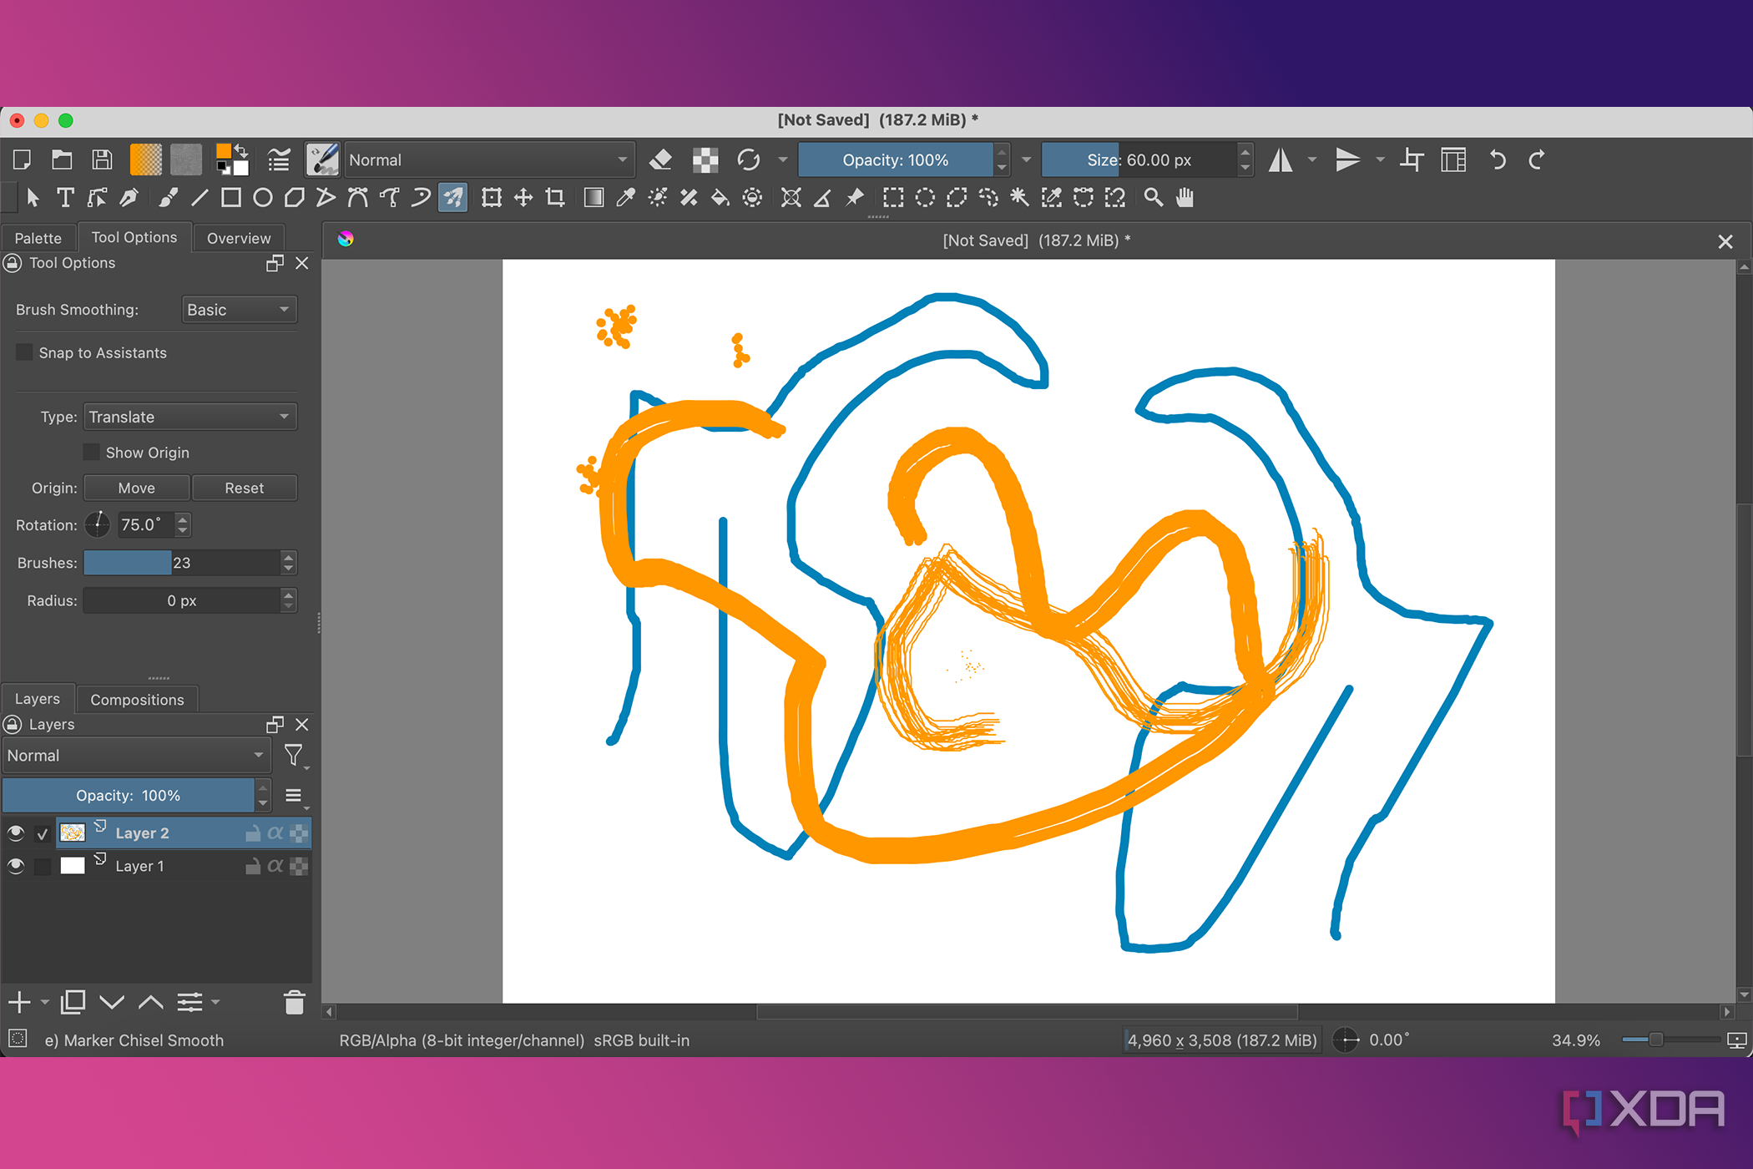Viewport: 1753px width, 1169px height.
Task: Toggle the Layer 2 active checkmark box
Action: point(43,833)
